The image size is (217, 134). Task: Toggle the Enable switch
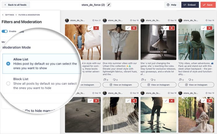point(5,31)
